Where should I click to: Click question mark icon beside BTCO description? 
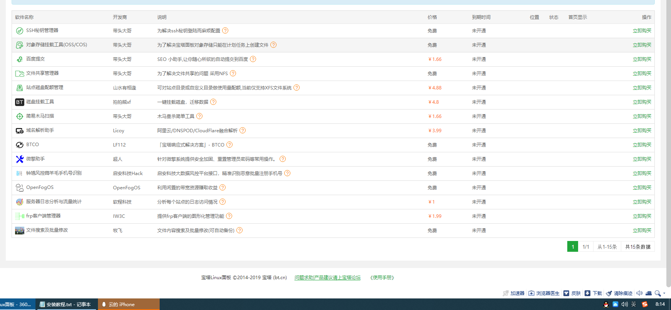[x=229, y=145]
